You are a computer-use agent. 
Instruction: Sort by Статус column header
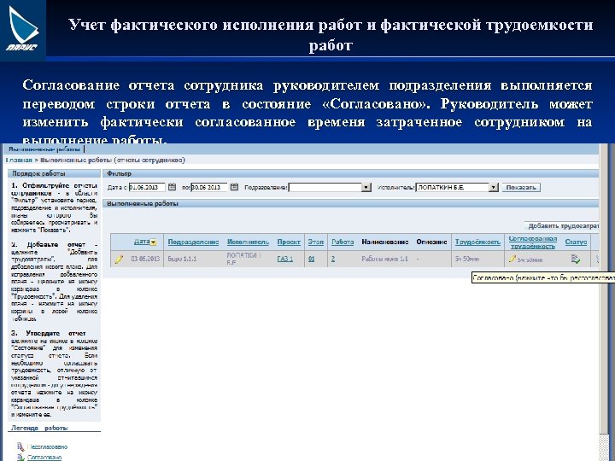click(x=576, y=242)
